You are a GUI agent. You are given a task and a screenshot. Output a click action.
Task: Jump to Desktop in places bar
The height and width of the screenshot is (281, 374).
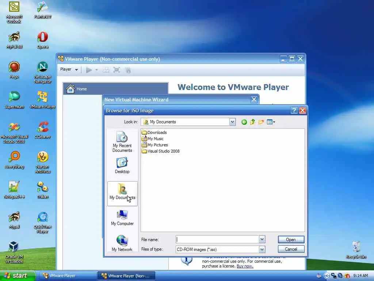coord(122,165)
